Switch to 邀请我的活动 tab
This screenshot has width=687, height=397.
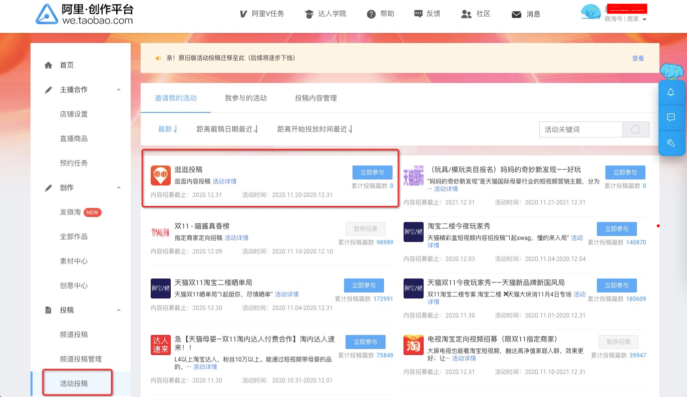click(x=176, y=98)
